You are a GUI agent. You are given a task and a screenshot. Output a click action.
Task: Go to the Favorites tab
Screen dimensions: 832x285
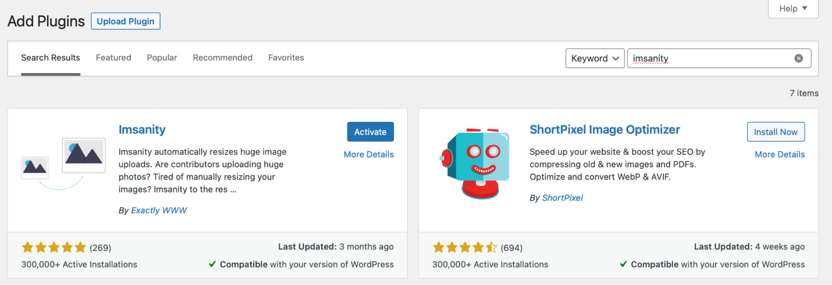[x=286, y=58]
